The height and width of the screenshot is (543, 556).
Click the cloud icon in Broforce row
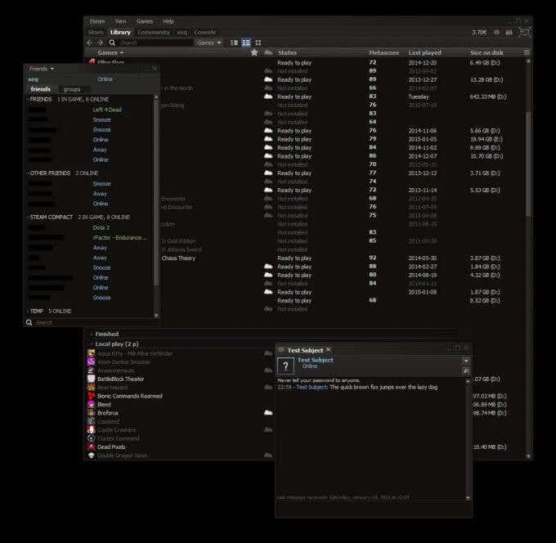pos(268,413)
